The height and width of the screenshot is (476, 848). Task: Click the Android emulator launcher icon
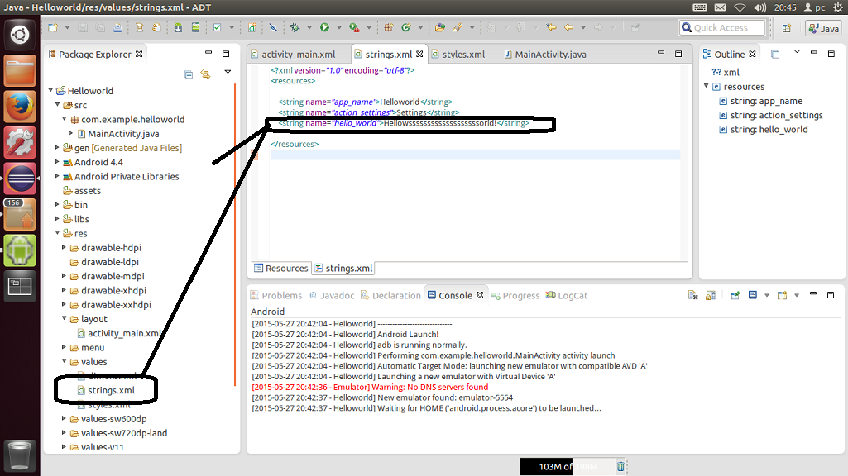click(x=20, y=250)
